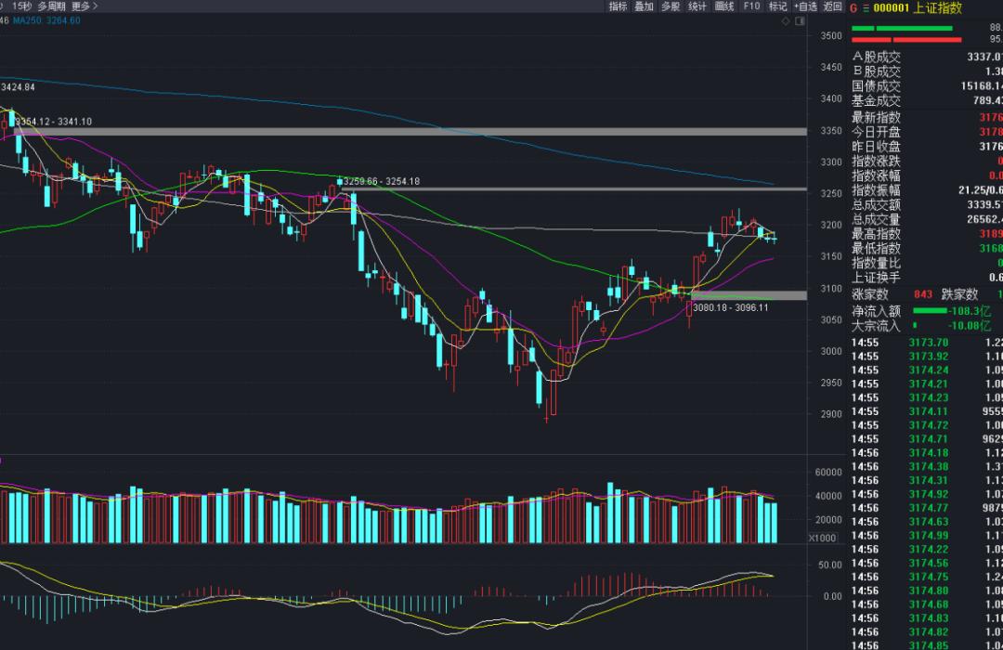Click the 指数振幅 row label
This screenshot has height=650, width=1003.
(x=876, y=190)
